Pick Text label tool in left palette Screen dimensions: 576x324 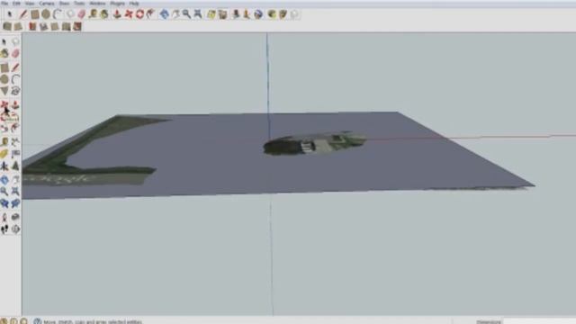[15, 154]
